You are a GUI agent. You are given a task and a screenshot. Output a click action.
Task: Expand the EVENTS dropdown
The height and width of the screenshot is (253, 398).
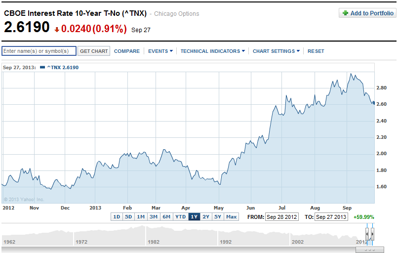(x=160, y=51)
